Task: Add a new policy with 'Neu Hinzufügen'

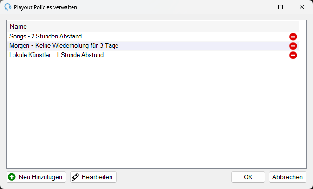Action: point(36,177)
